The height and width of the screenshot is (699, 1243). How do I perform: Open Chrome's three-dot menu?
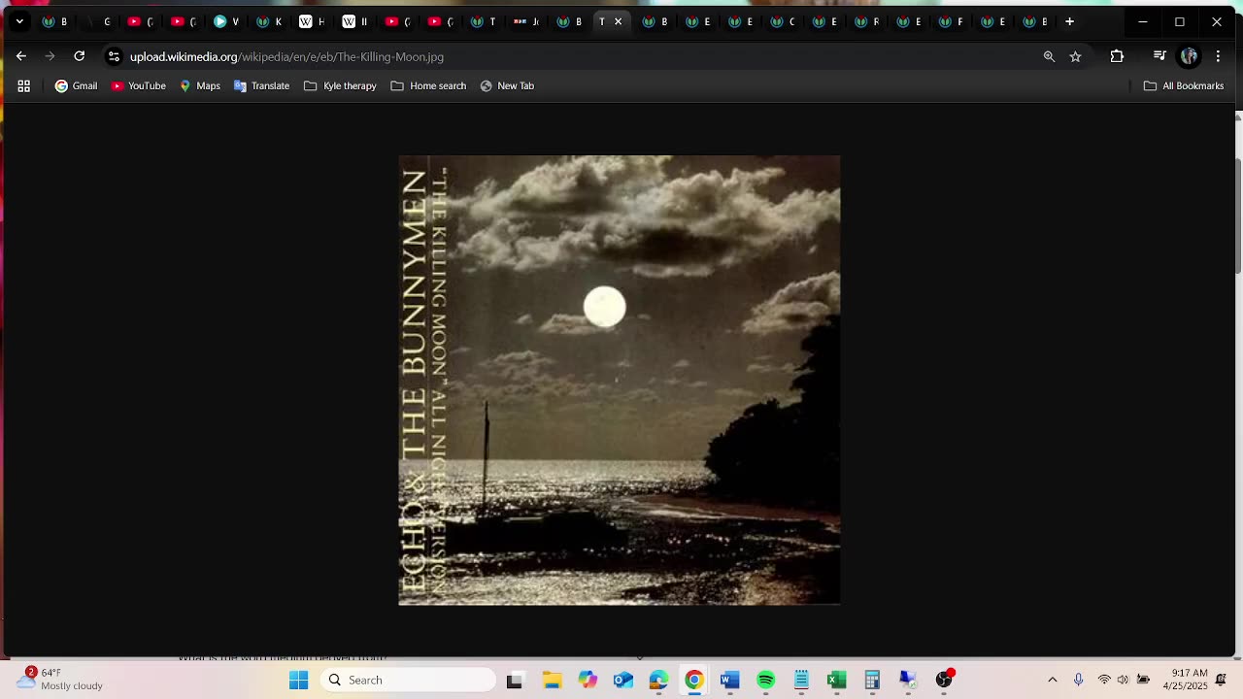(x=1218, y=56)
